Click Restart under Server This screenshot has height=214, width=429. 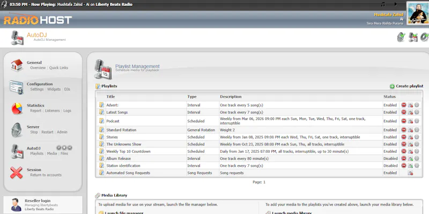(x=47, y=132)
